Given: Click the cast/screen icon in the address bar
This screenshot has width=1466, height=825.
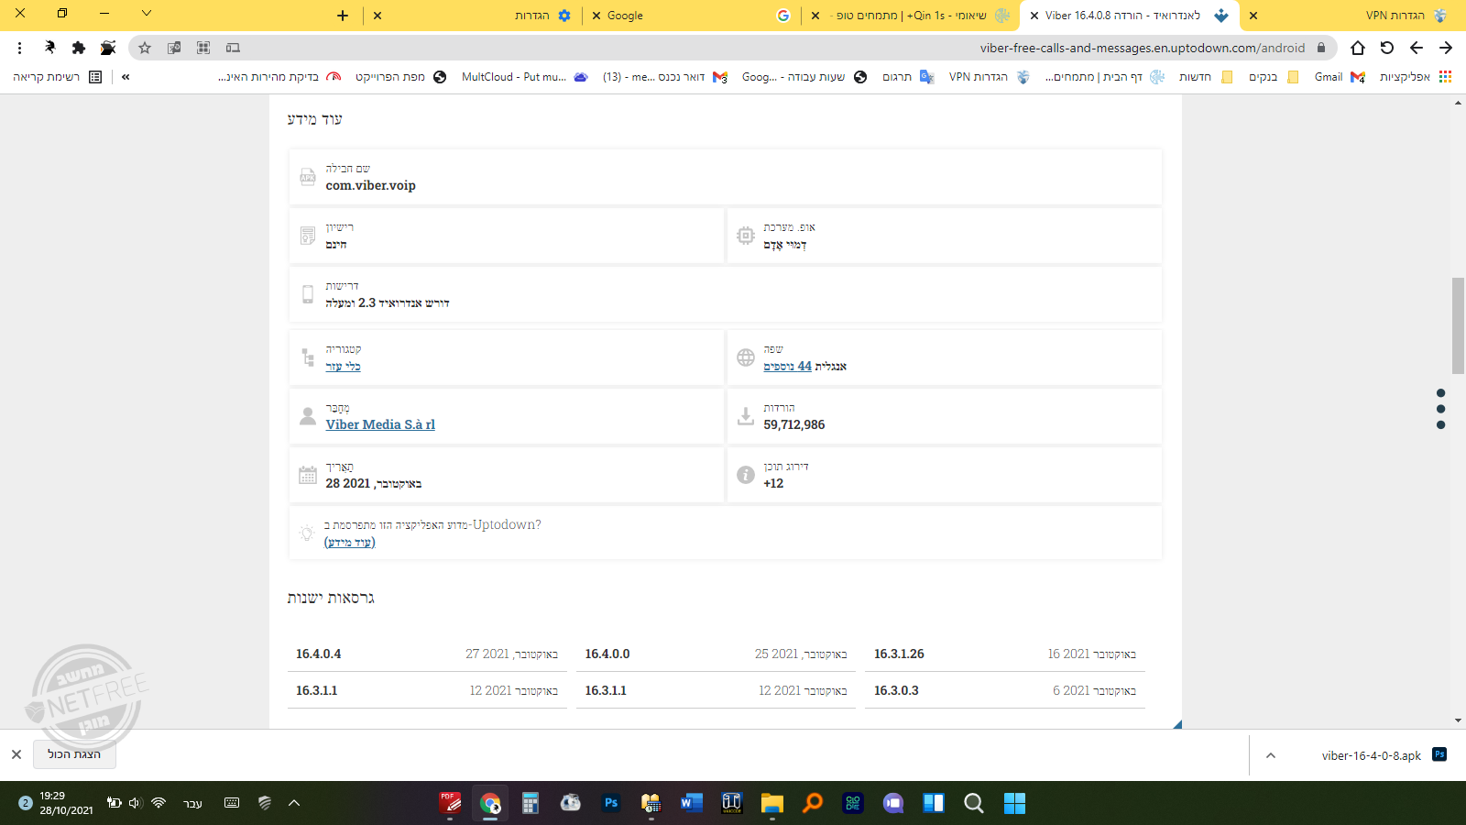Looking at the screenshot, I should 233,48.
